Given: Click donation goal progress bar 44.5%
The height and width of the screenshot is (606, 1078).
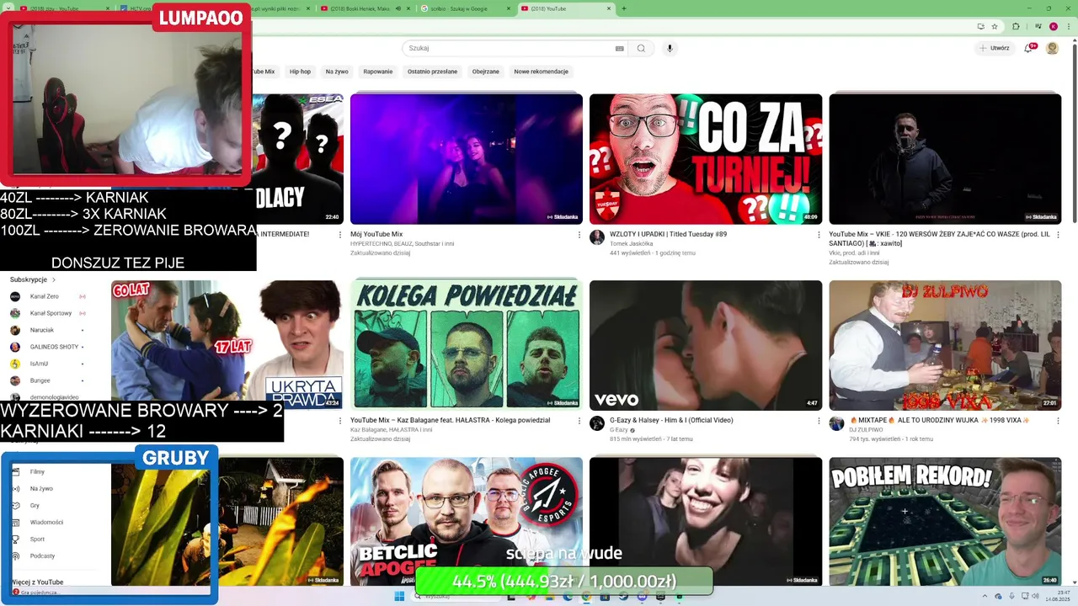Looking at the screenshot, I should (x=563, y=581).
